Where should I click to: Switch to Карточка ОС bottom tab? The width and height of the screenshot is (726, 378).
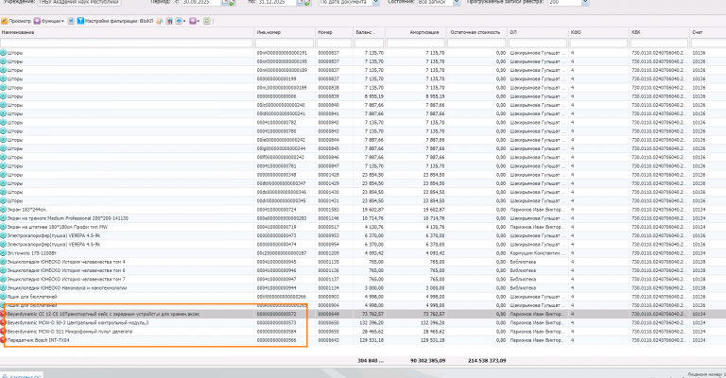(23, 376)
